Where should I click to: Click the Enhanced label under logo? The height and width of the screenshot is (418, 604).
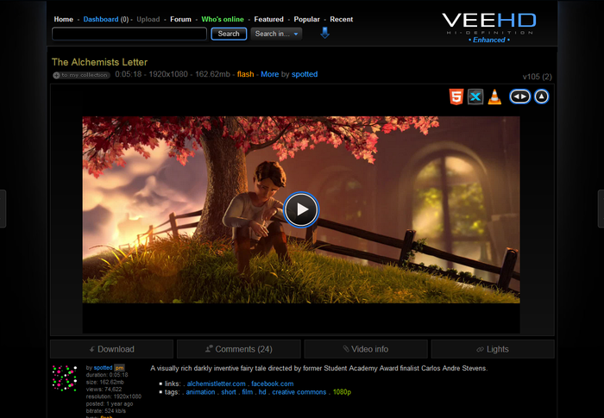[489, 40]
